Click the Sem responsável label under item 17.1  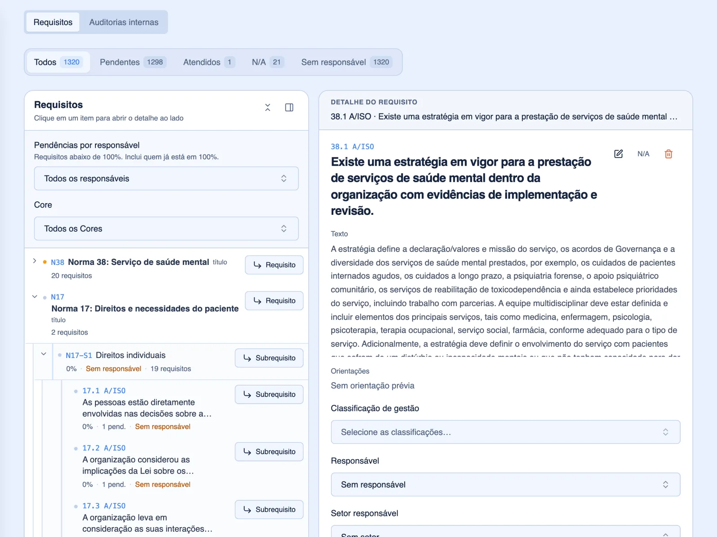163,426
